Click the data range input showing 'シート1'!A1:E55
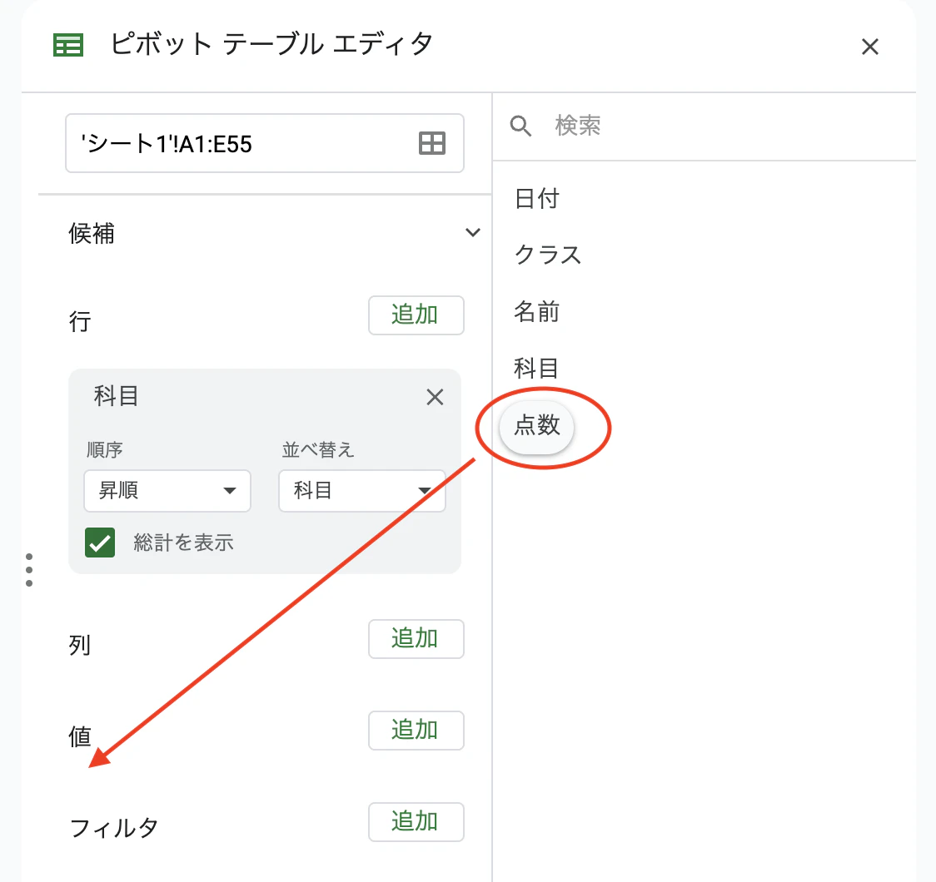Screen dimensions: 936x882 coord(233,143)
